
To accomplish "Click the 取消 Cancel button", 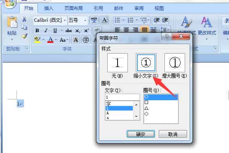I will [x=173, y=134].
